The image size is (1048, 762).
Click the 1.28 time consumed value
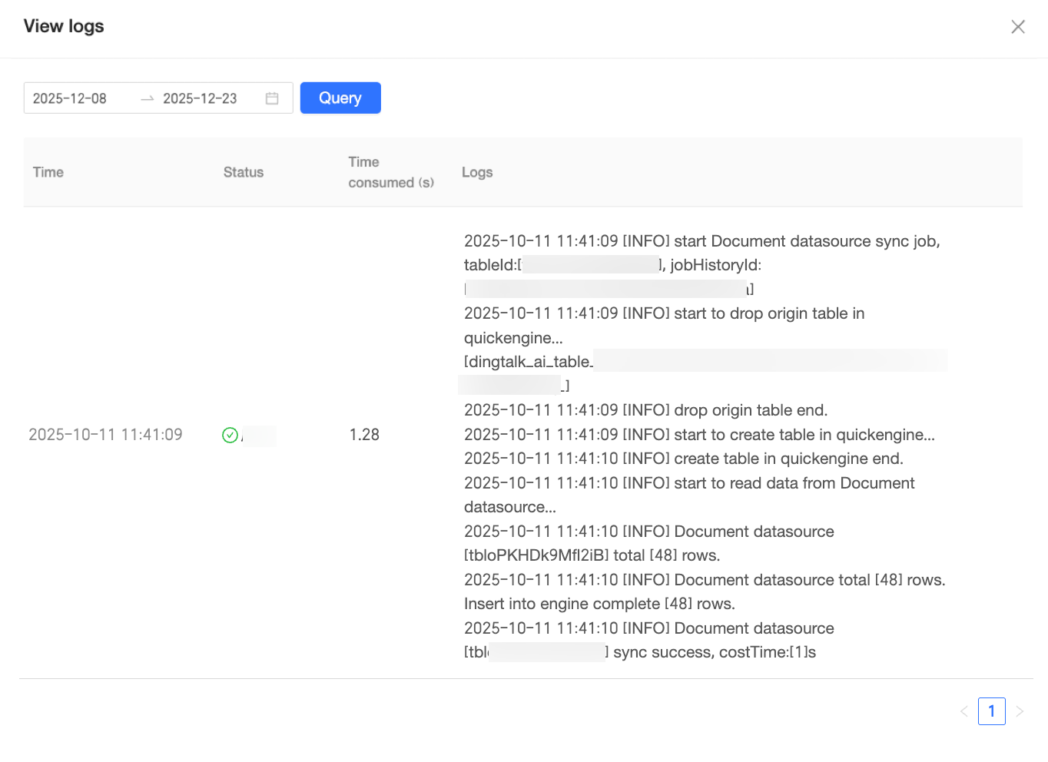click(x=364, y=435)
